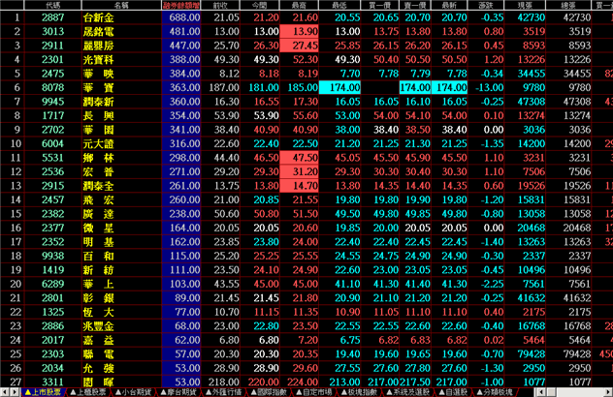Switch to the 板塊指數 tab
Image resolution: width=613 pixels, height=397 pixels.
359,392
